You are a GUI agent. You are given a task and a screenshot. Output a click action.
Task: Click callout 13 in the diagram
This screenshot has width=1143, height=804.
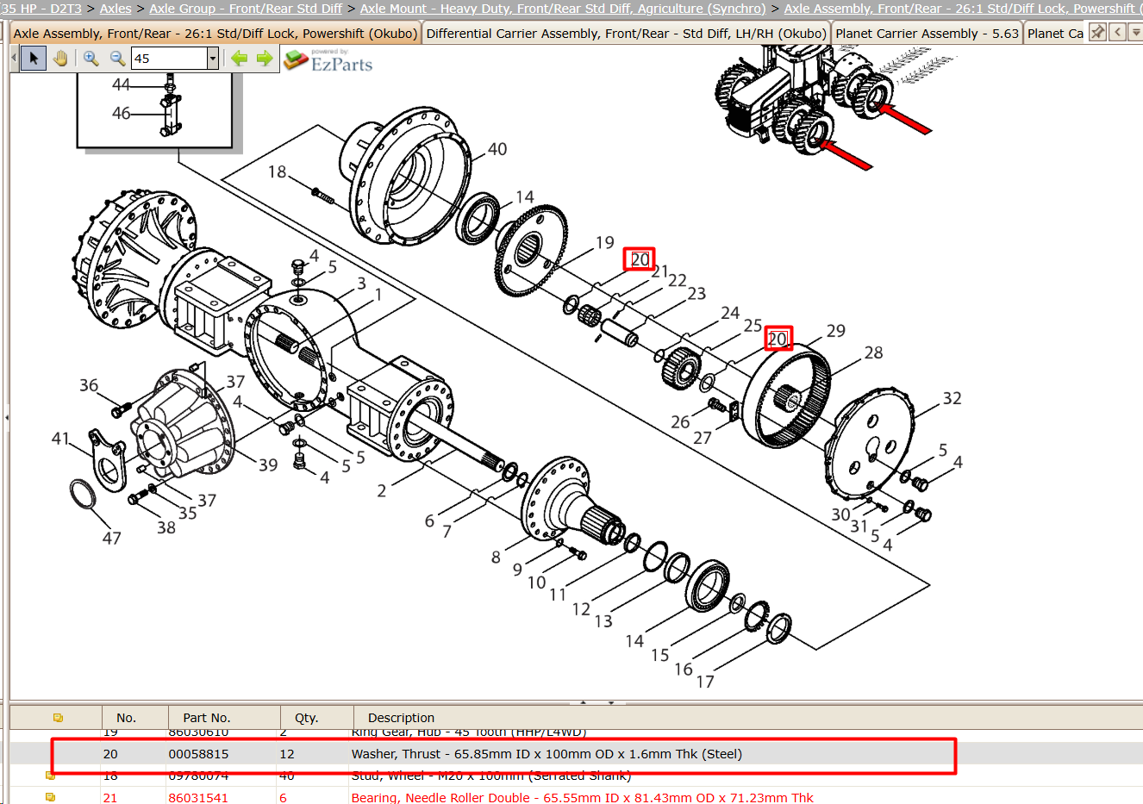(603, 621)
